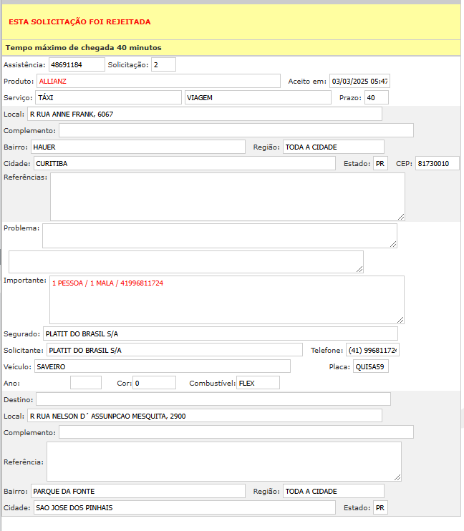
Task: Click the address field with RUA ANNE FRANK
Action: (204, 114)
